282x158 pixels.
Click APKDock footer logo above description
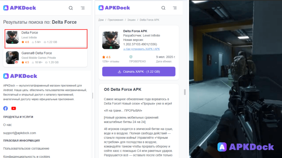[20, 76]
